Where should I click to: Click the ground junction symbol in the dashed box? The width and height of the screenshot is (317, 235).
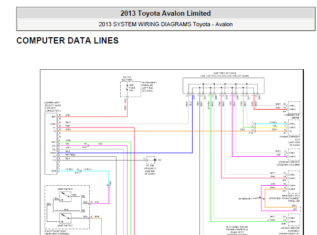151,160
